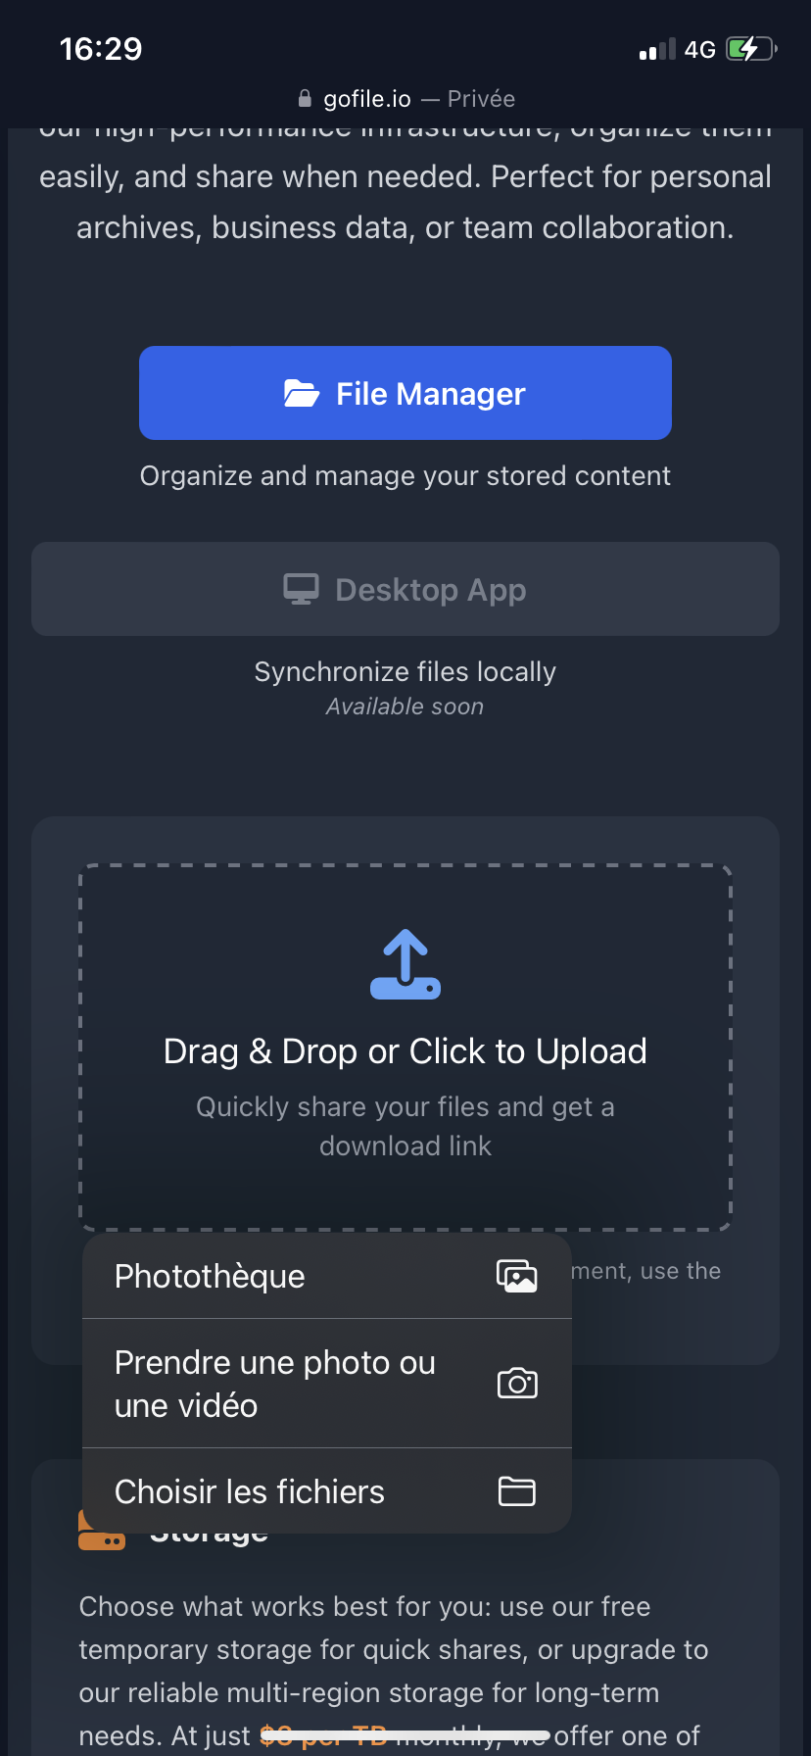Click the gofile.io address bar
Viewport: 811px width, 1756px height.
point(405,99)
